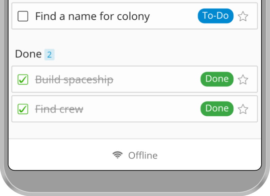
Task: Collapse the Done section header
Action: [x=28, y=54]
